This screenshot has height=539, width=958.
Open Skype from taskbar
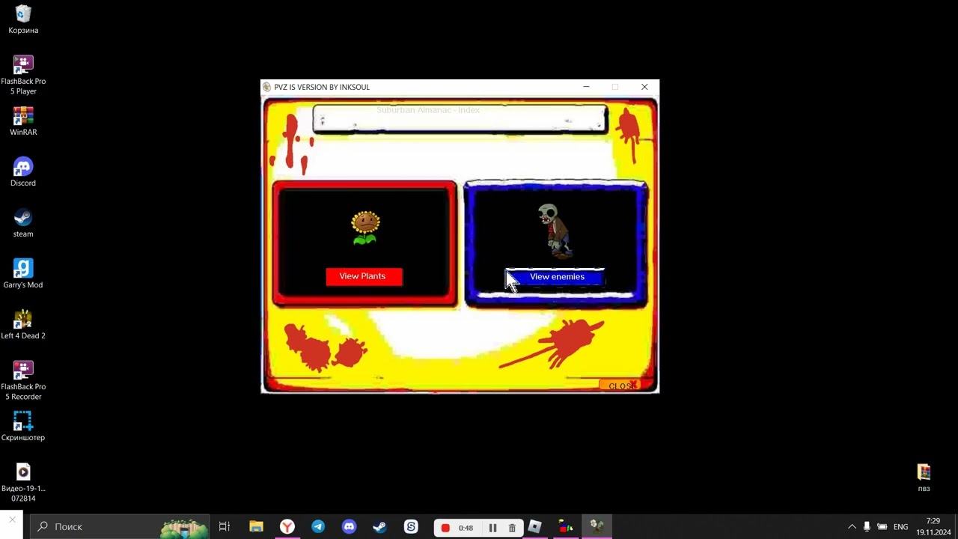click(x=411, y=527)
